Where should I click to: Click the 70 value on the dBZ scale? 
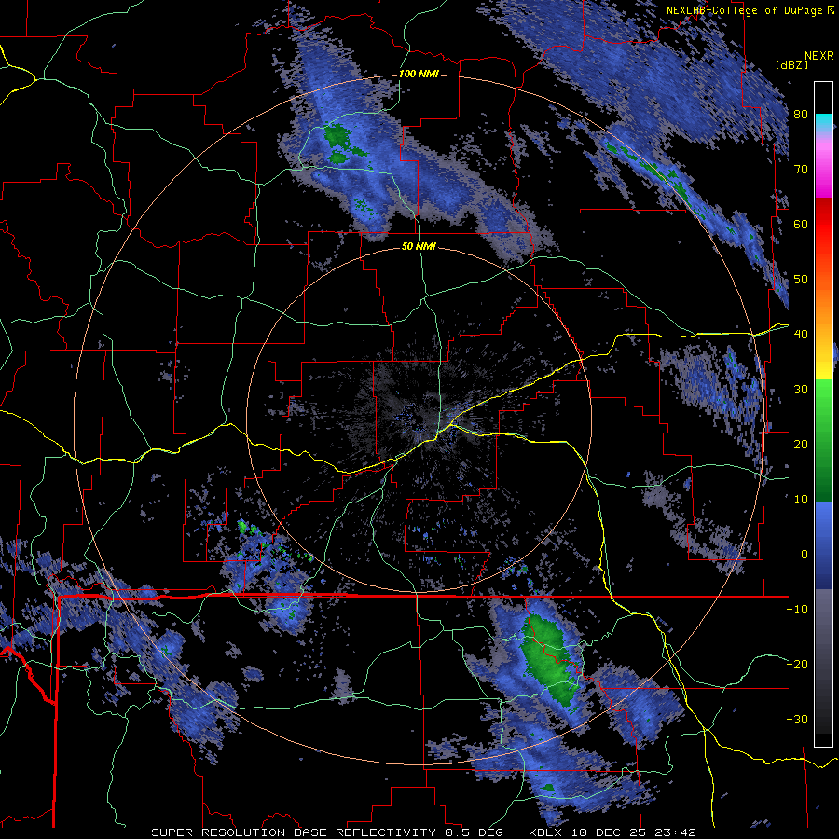point(801,170)
